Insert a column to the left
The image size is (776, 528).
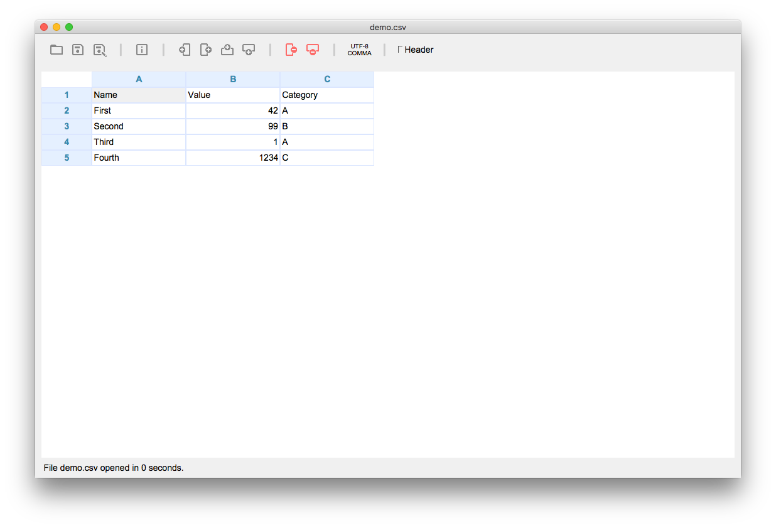pyautogui.click(x=185, y=50)
